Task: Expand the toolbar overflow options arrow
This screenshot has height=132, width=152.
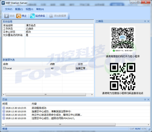Action: 69,18
